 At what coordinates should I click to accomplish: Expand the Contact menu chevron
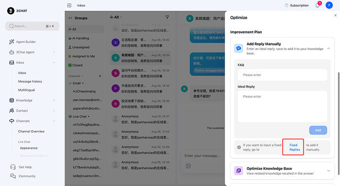54,111
